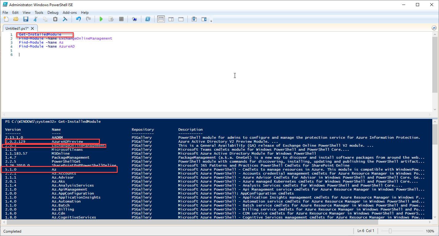Show script pane at top layout
439x236 pixels.
(x=161, y=19)
